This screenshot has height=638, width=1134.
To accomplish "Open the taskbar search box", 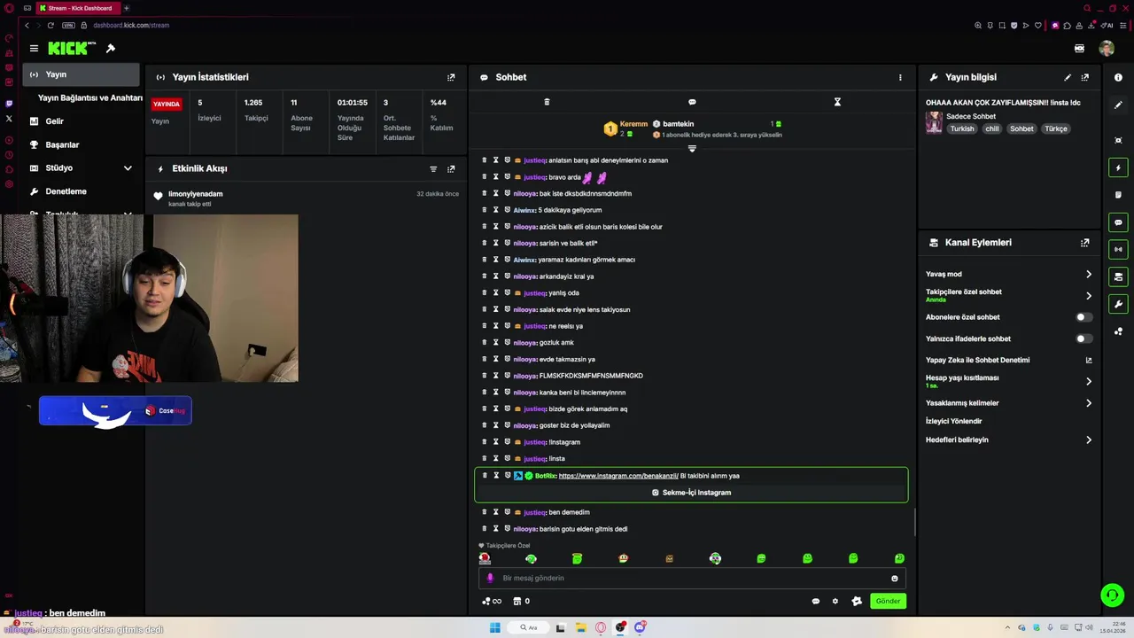I will point(529,627).
